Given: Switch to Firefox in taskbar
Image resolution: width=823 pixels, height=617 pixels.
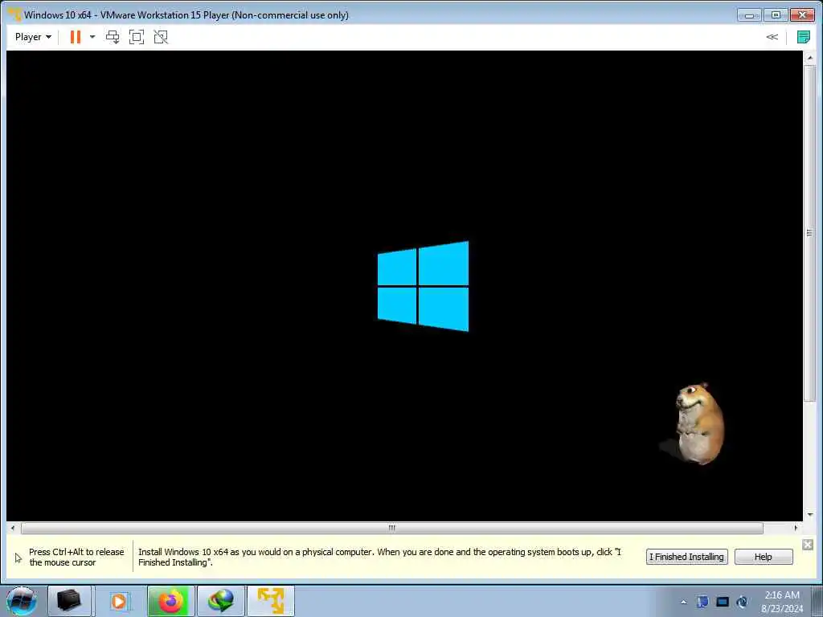Looking at the screenshot, I should pos(170,601).
